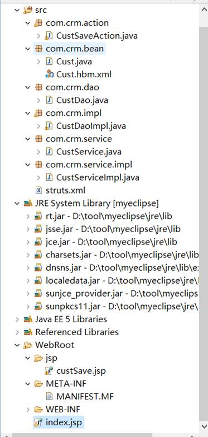The width and height of the screenshot is (208, 437).
Task: Click the WEB-INF folder icon
Action: [38, 410]
